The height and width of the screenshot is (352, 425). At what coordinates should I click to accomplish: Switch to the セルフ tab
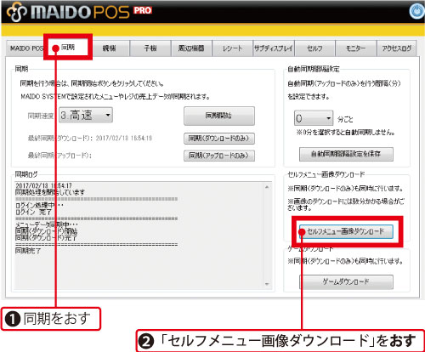(314, 48)
